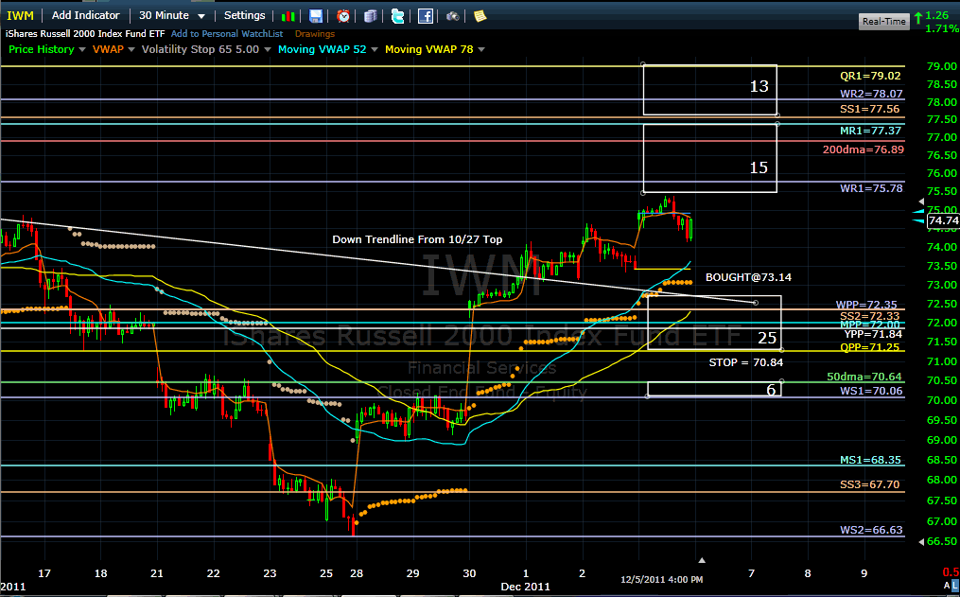Select the Down Trendline From 10/27 Top text
Viewport: 960px width, 597px height.
point(417,239)
